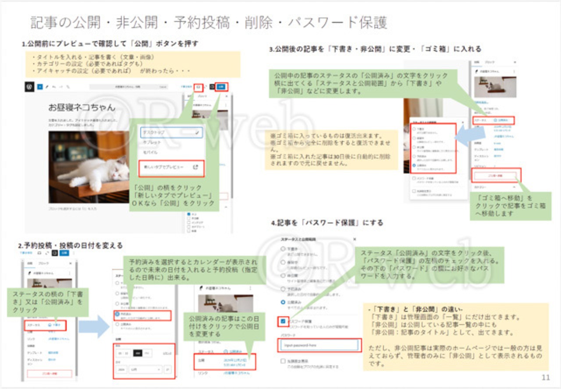Click the blue 公開 button in section 2 toolbar
The height and width of the screenshot is (389, 561).
click(64, 253)
